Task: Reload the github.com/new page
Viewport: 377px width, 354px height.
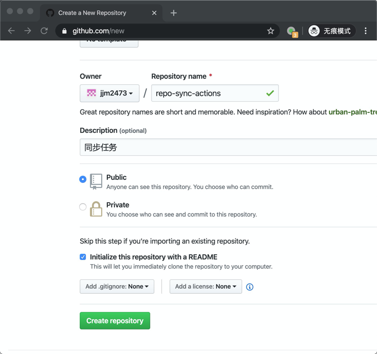Action: coord(44,31)
